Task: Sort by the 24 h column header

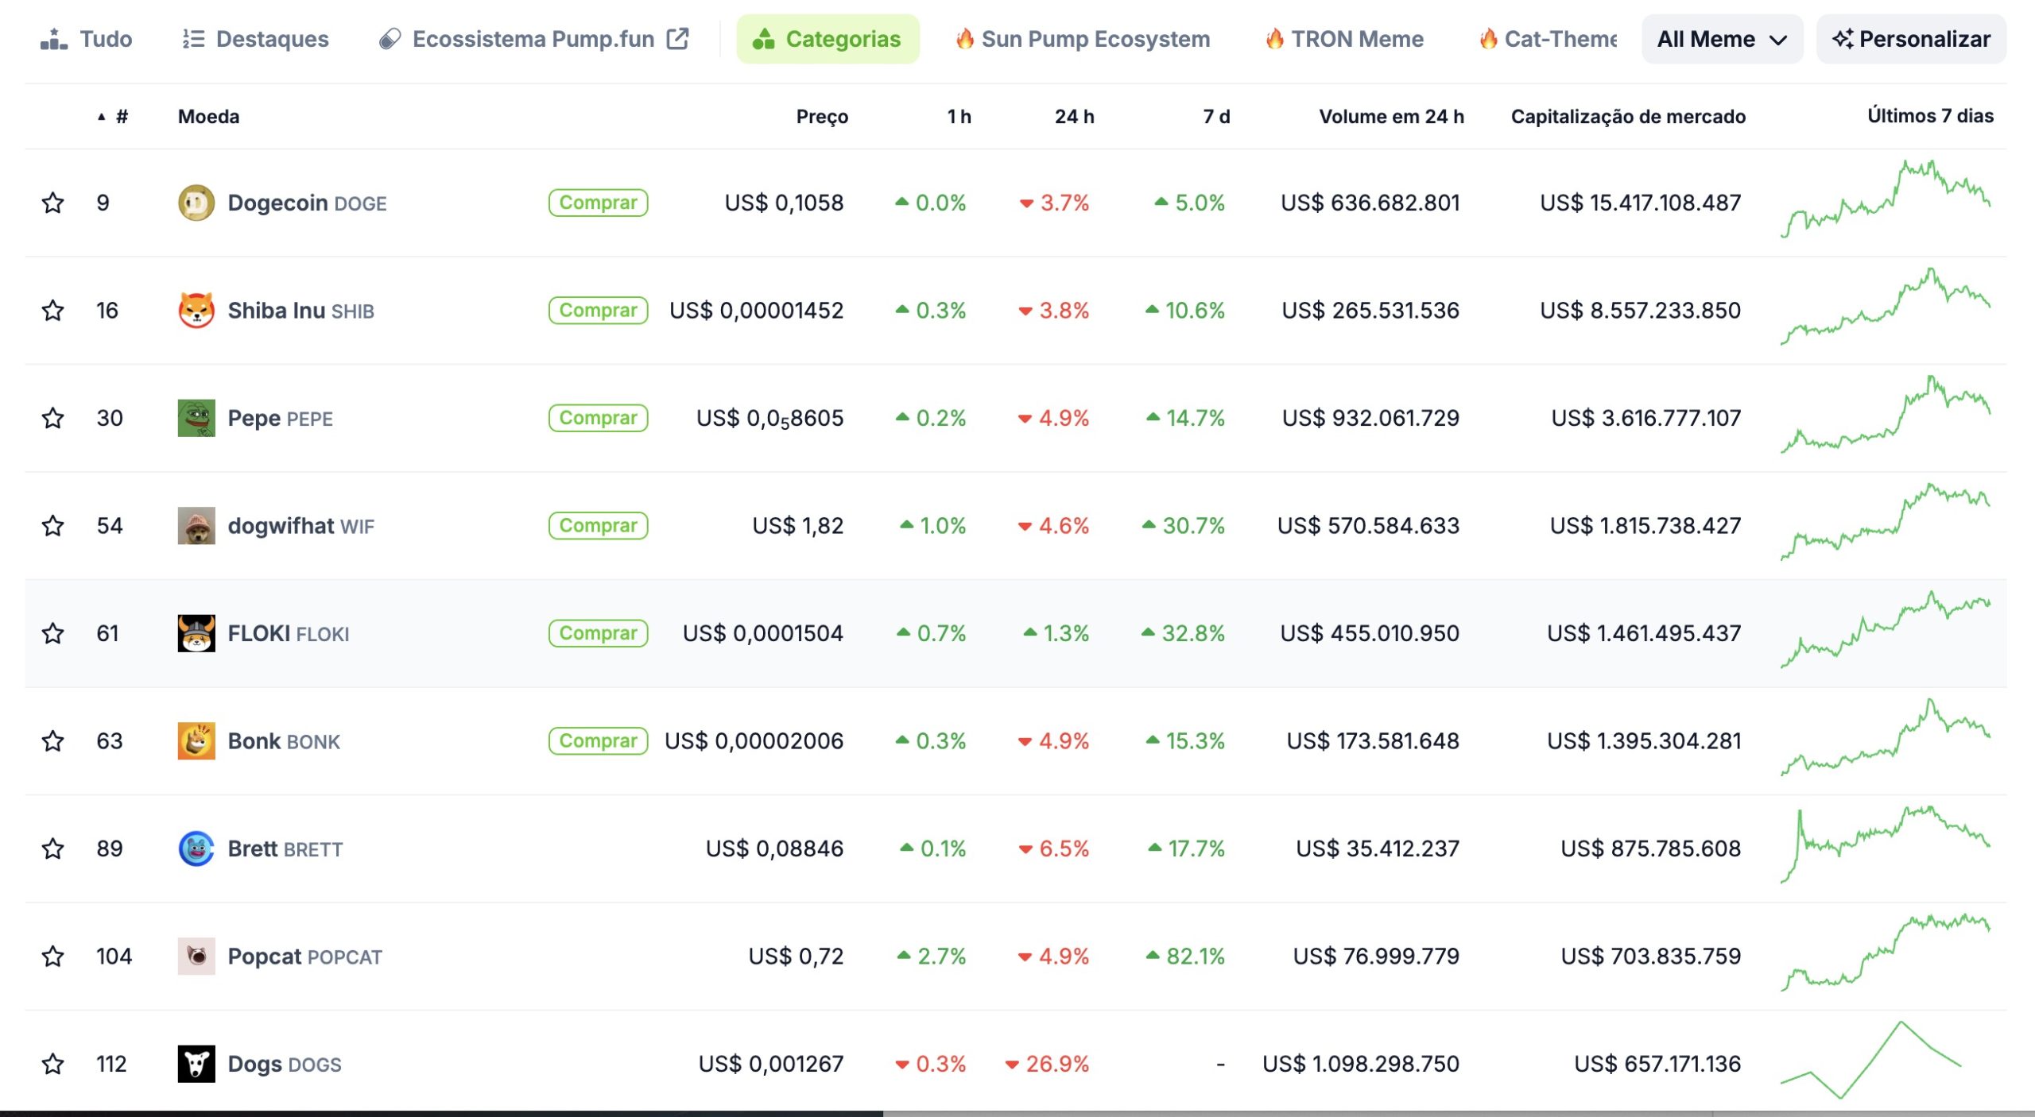Action: pos(1074,117)
